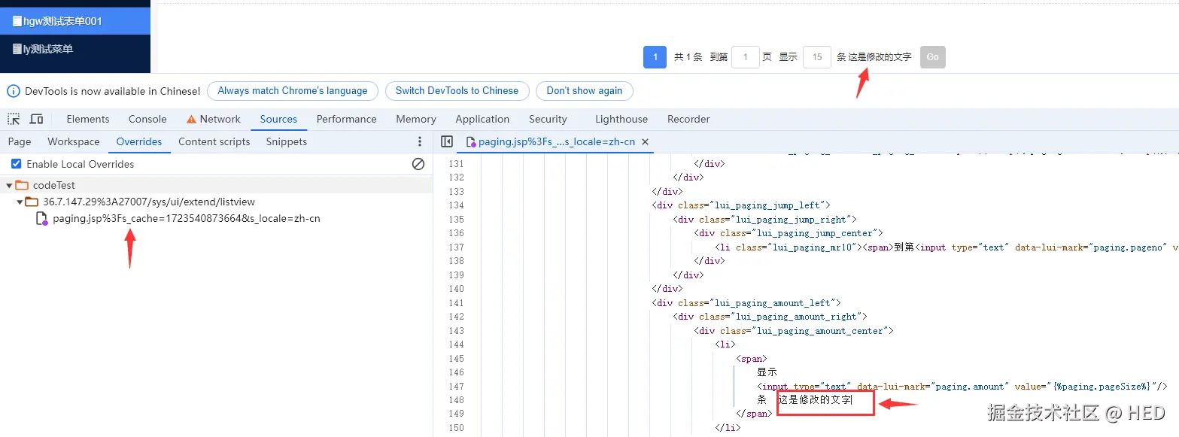Click the modified text 这是修改的文字 in code
The width and height of the screenshot is (1179, 437).
point(816,400)
